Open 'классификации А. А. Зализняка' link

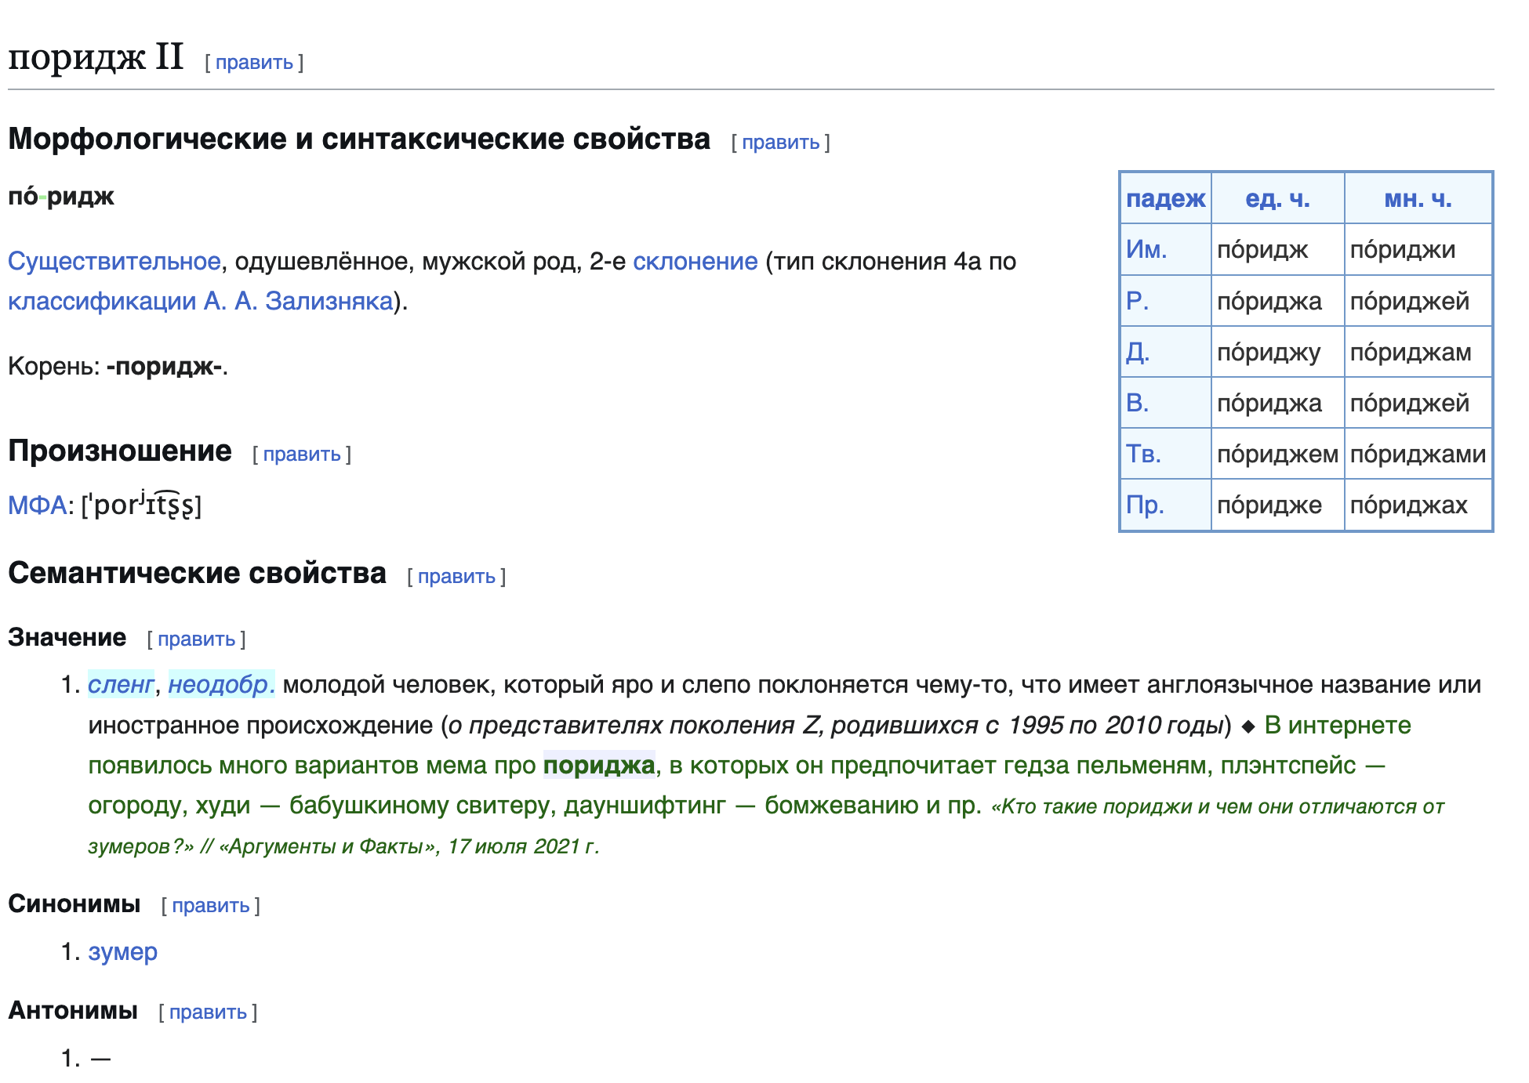[200, 301]
